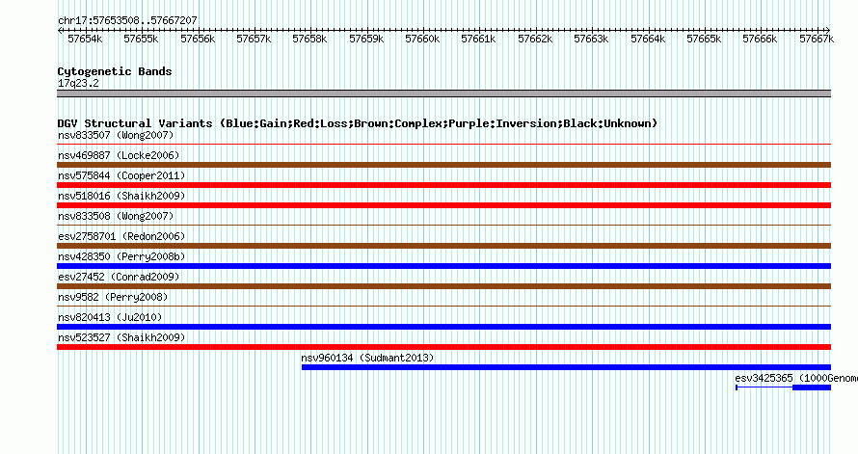The width and height of the screenshot is (858, 454).
Task: Click the thin red line under nsv833507 (Wong2007)
Action: [x=443, y=145]
